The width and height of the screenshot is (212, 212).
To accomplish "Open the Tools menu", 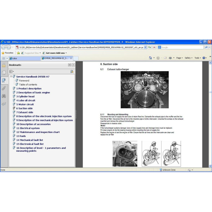I will click(x=198, y=58).
